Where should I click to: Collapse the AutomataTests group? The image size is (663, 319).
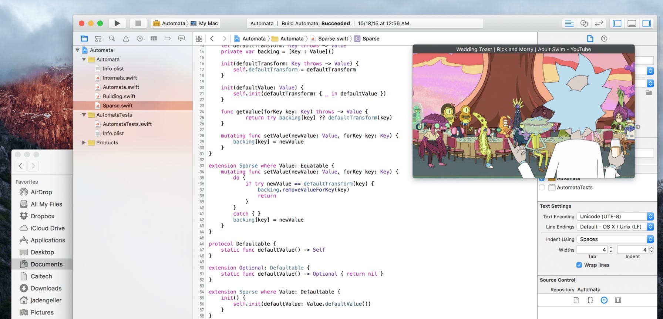[x=84, y=115]
